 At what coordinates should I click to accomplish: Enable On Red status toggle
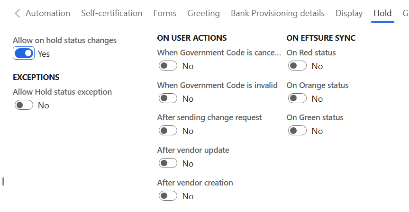point(297,66)
